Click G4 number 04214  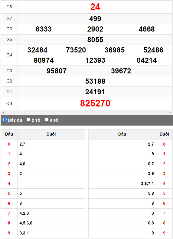tap(147, 60)
